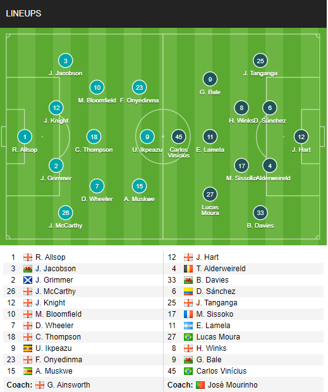
Task: Open J. Jacobson in the lineup list
Action: point(56,269)
